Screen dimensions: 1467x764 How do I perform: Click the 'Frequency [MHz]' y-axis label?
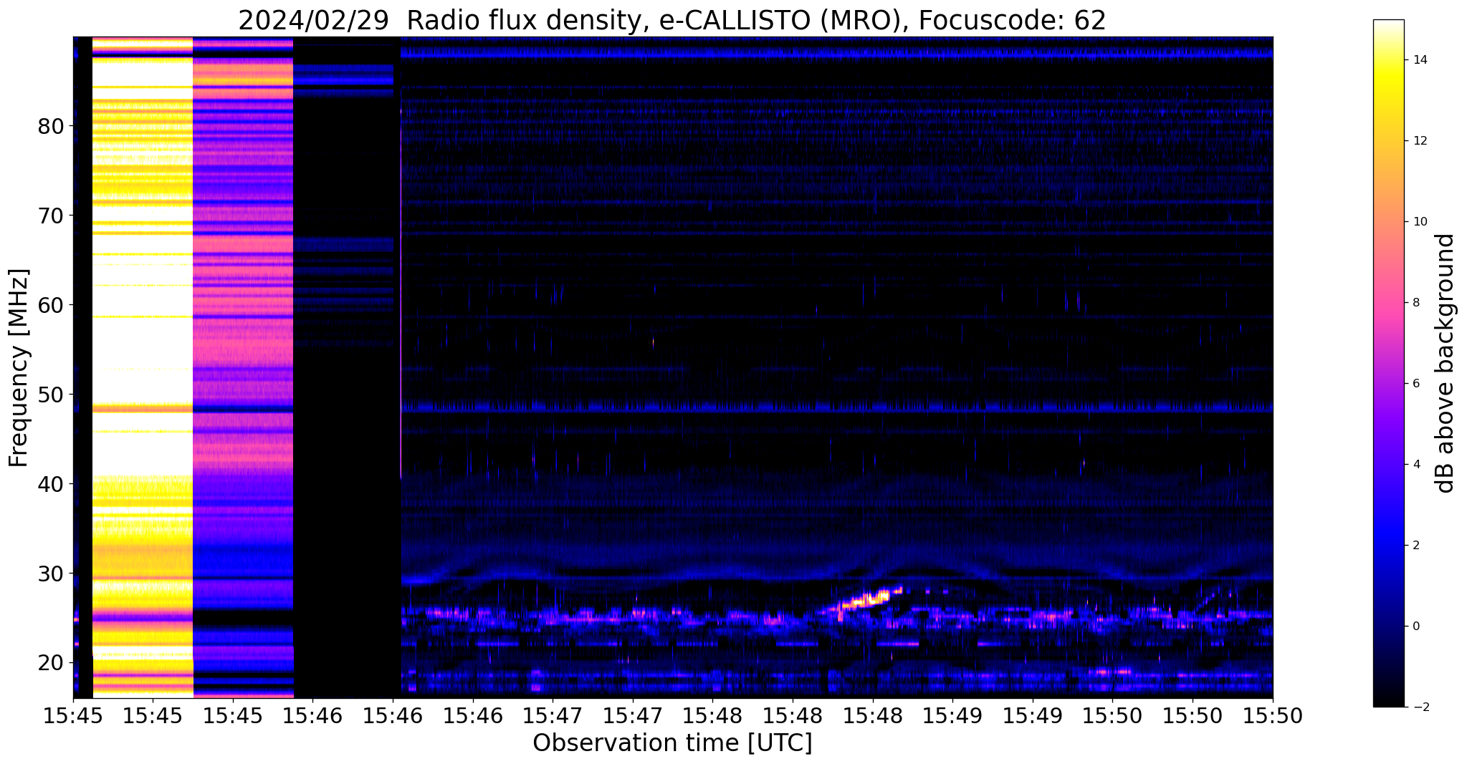coord(19,368)
